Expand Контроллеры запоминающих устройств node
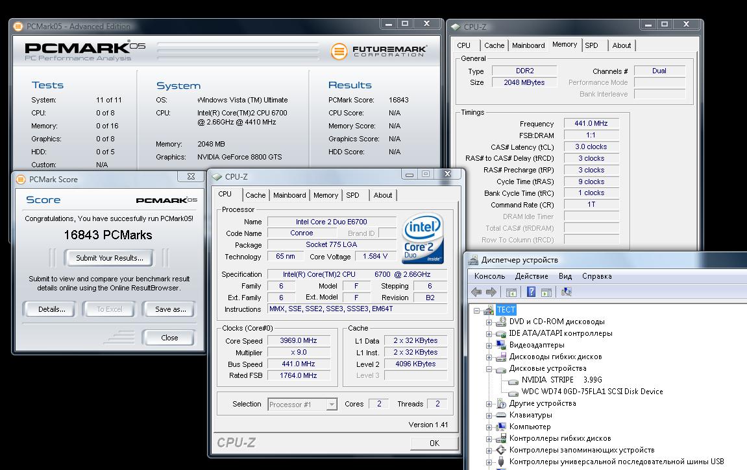 coord(489,451)
